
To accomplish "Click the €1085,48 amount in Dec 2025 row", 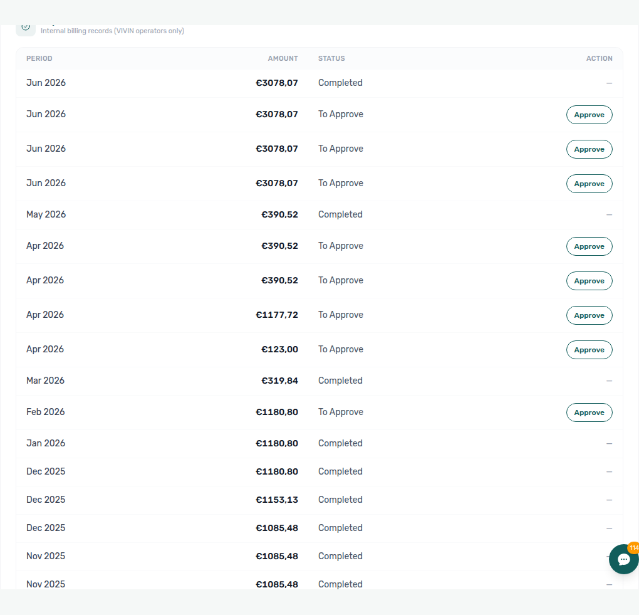I will pyautogui.click(x=277, y=528).
